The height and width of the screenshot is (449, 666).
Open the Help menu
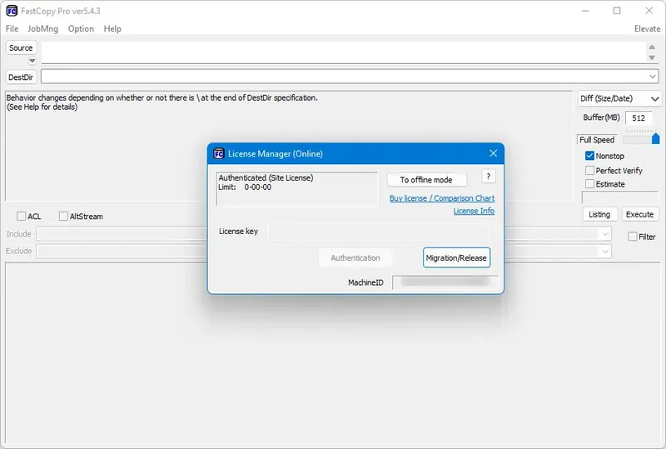click(112, 28)
